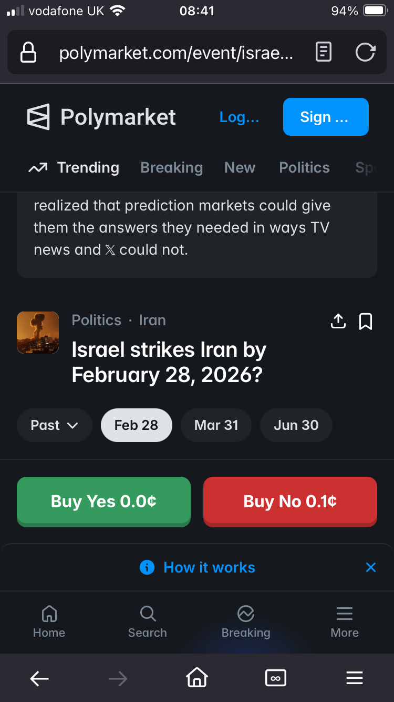Switch to the Jun 30 date option
The width and height of the screenshot is (394, 702).
296,425
